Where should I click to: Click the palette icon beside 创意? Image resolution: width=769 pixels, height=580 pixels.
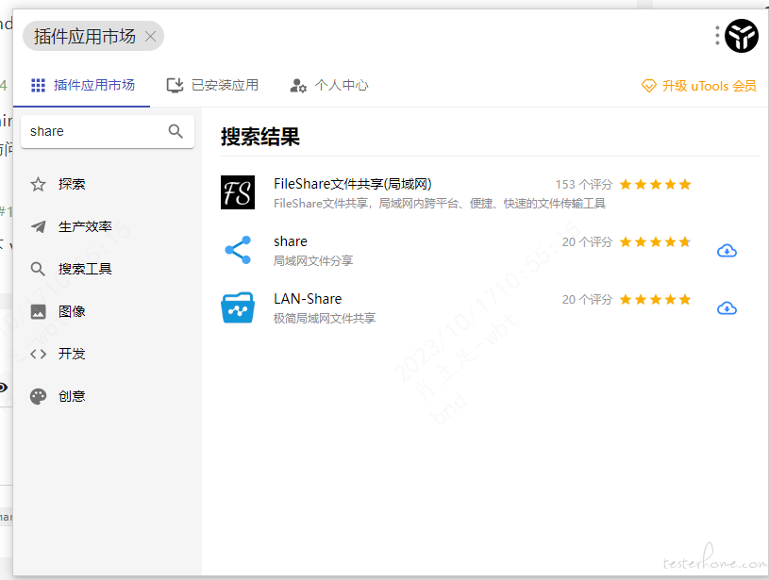click(x=39, y=396)
